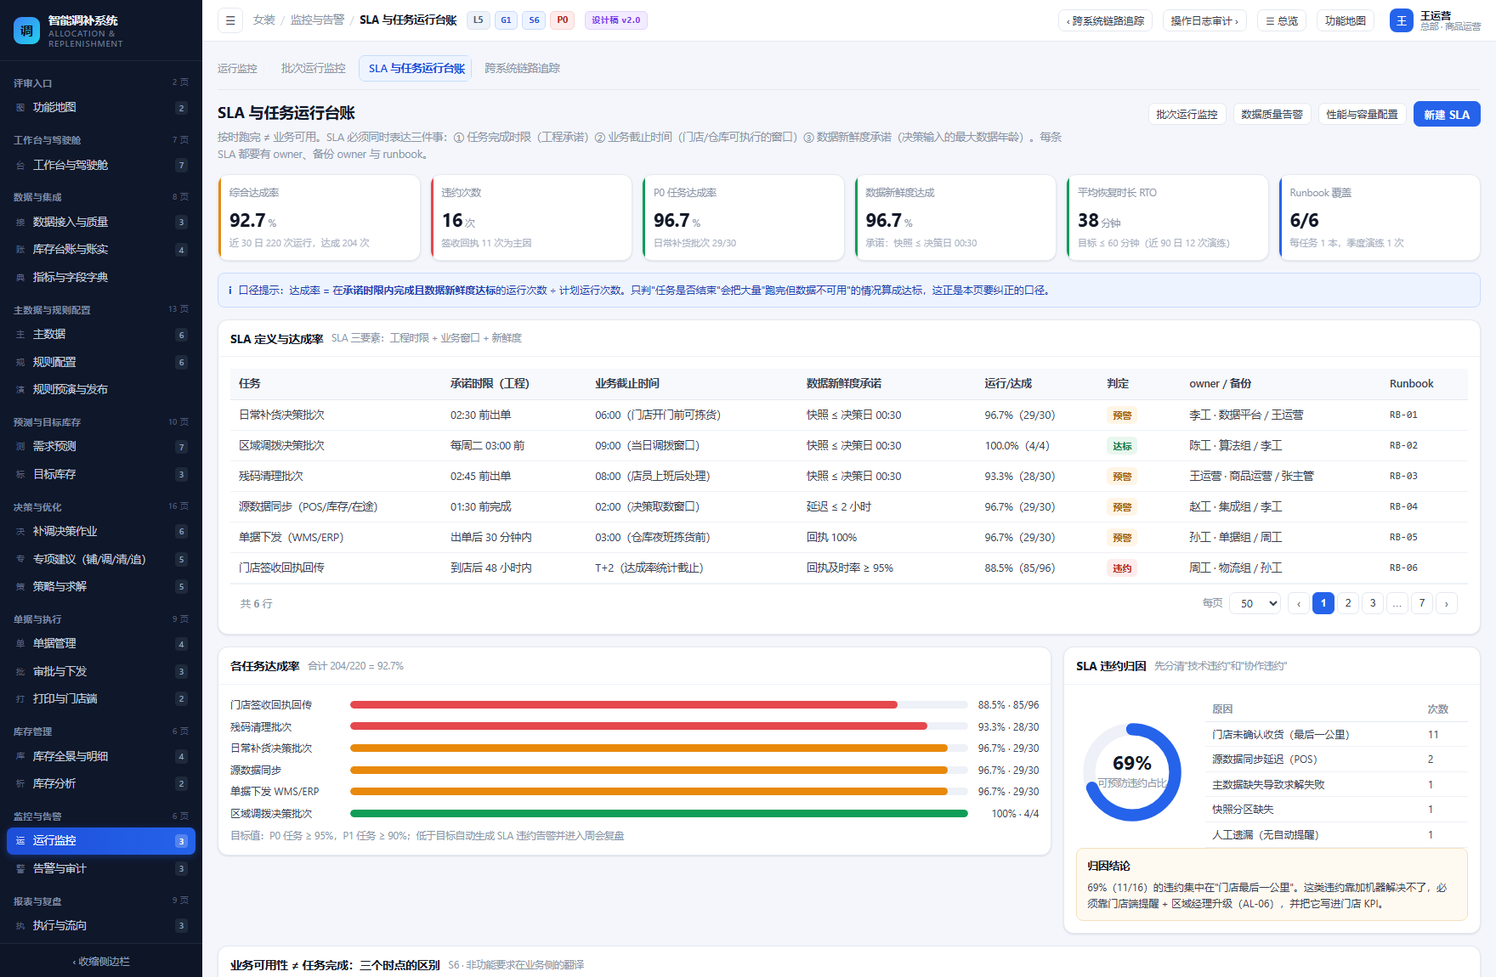The image size is (1496, 977).
Task: Open 库存台账与账实 in sidebar
Action: 101,250
